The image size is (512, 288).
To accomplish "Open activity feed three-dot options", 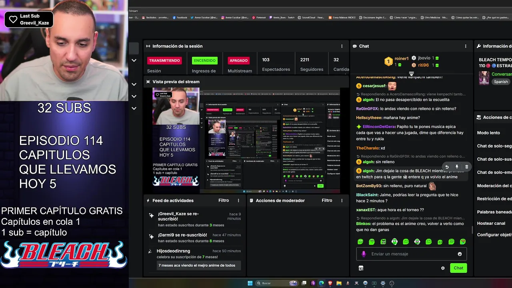I will pyautogui.click(x=238, y=200).
